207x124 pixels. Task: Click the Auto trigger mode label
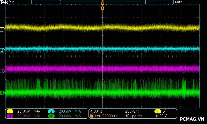(x=179, y=2)
